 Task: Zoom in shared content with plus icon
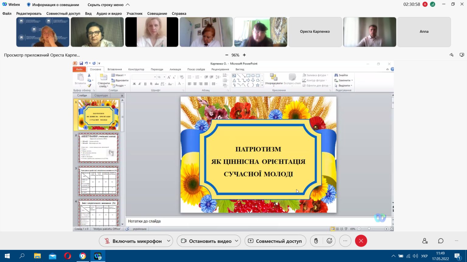[244, 55]
